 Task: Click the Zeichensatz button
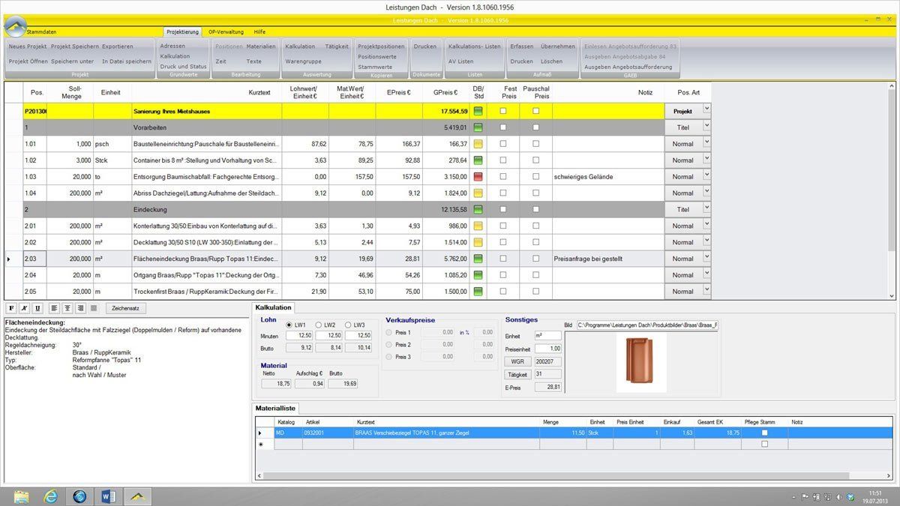tap(125, 308)
